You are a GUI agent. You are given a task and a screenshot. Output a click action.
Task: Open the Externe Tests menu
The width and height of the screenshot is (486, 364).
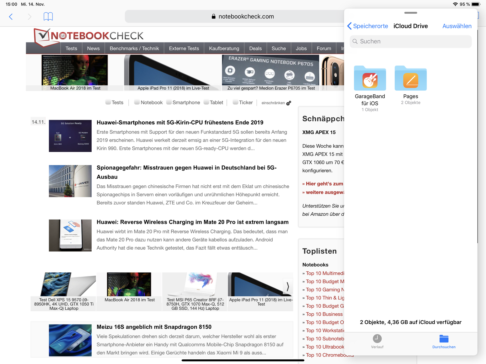[x=184, y=49]
